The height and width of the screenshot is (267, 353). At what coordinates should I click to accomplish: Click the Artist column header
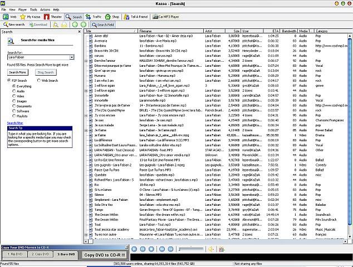tap(214, 31)
